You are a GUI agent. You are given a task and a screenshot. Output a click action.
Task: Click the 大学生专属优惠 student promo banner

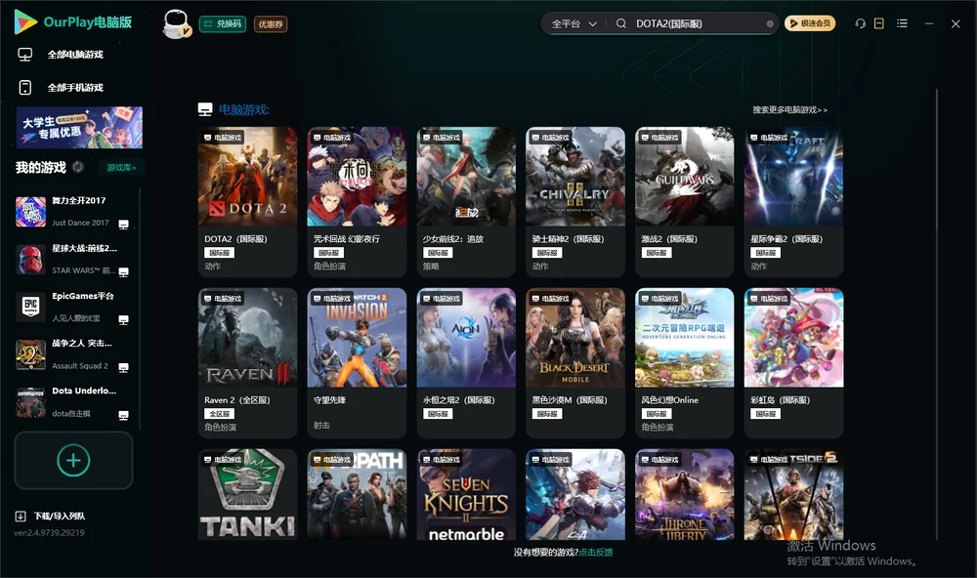[x=80, y=127]
